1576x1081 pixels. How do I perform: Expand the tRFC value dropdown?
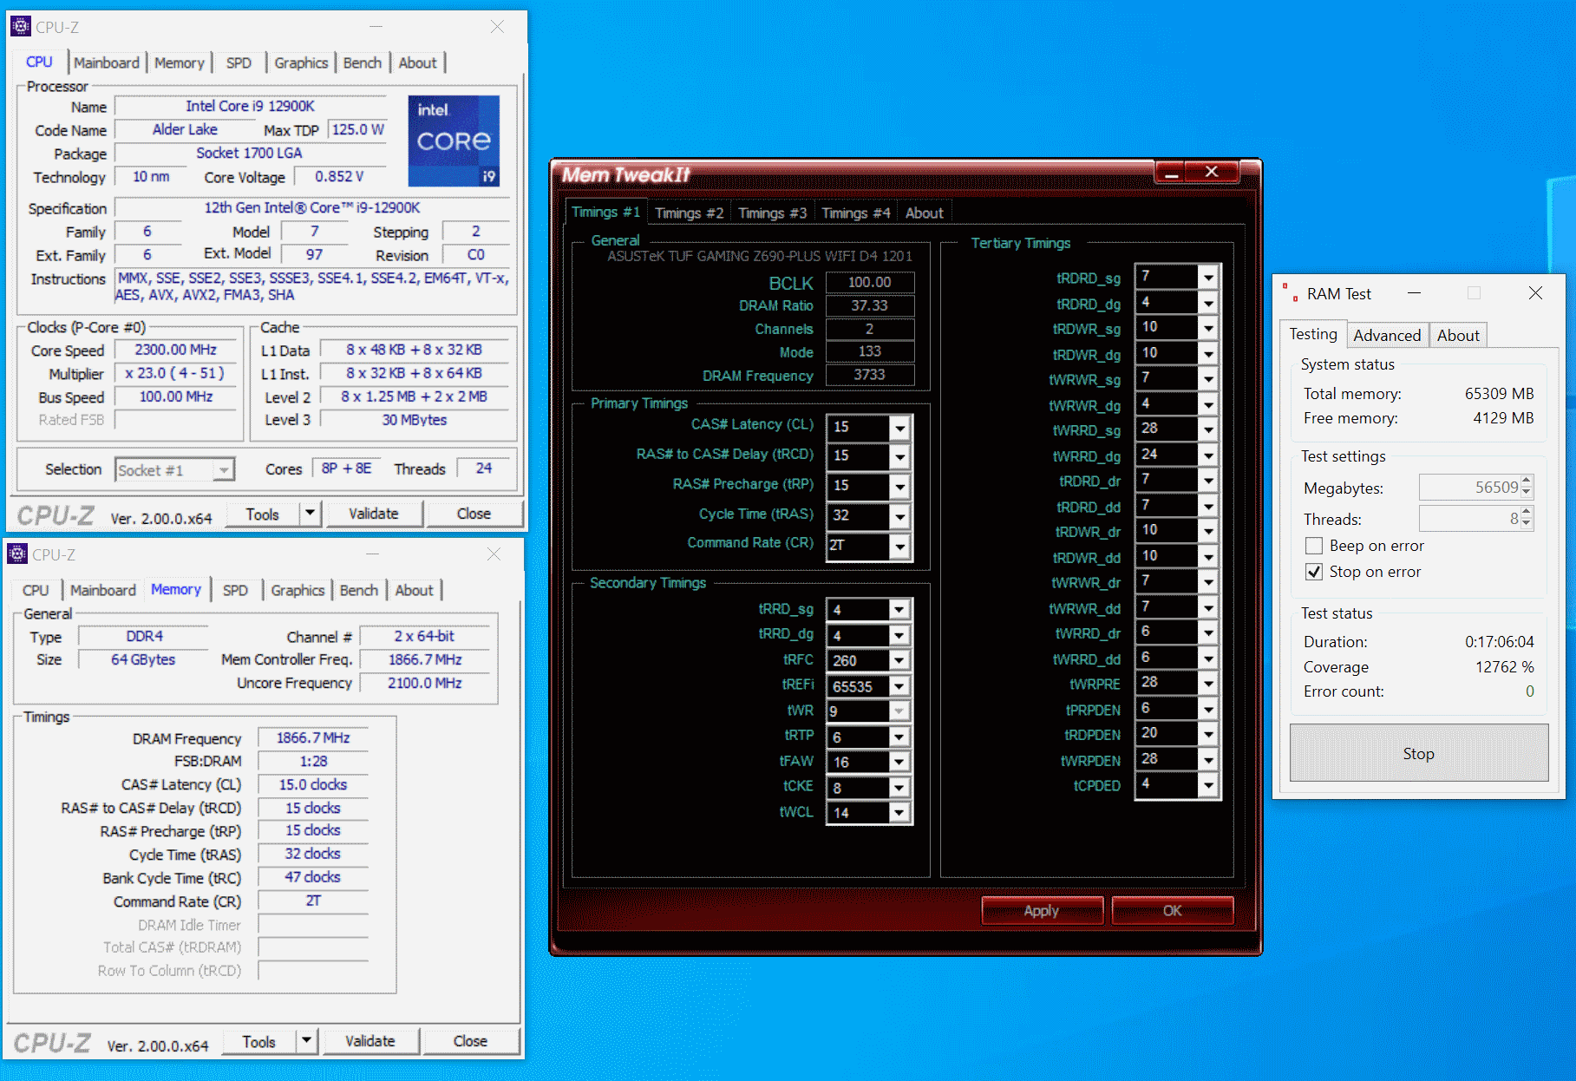click(x=899, y=661)
